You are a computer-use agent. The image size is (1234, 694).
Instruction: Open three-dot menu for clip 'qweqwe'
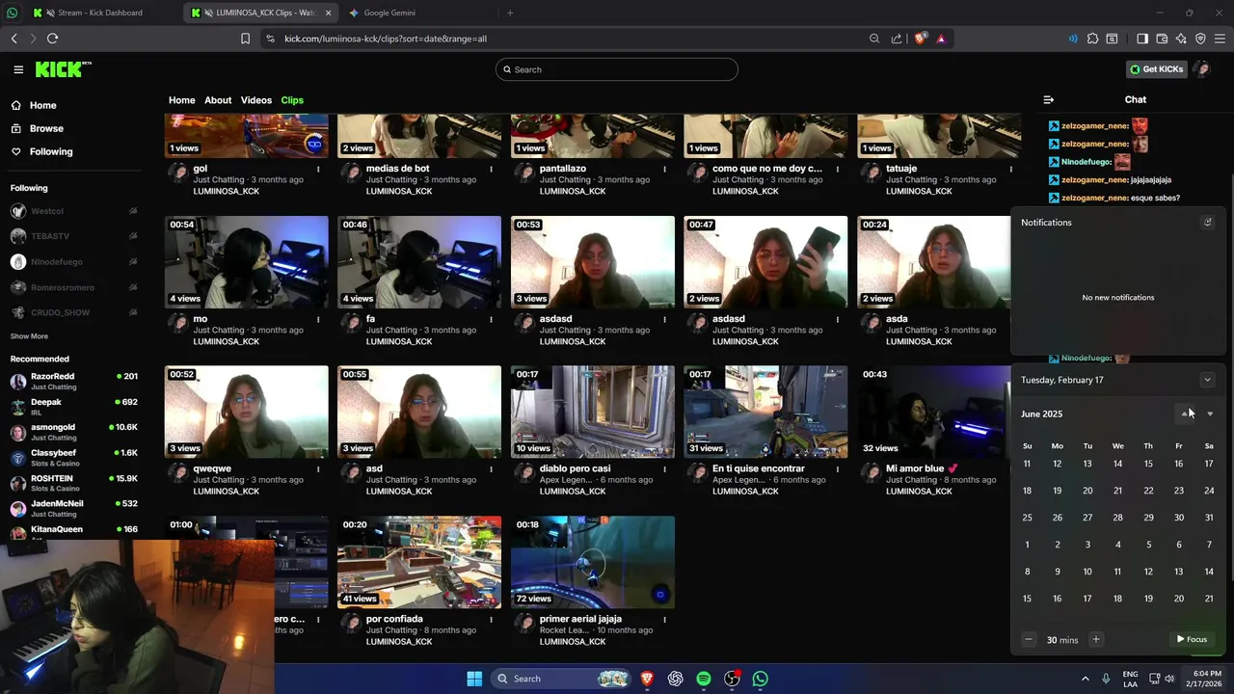pyautogui.click(x=318, y=469)
